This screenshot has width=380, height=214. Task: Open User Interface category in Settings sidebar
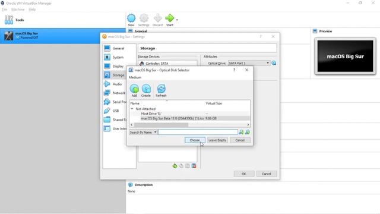[115, 128]
